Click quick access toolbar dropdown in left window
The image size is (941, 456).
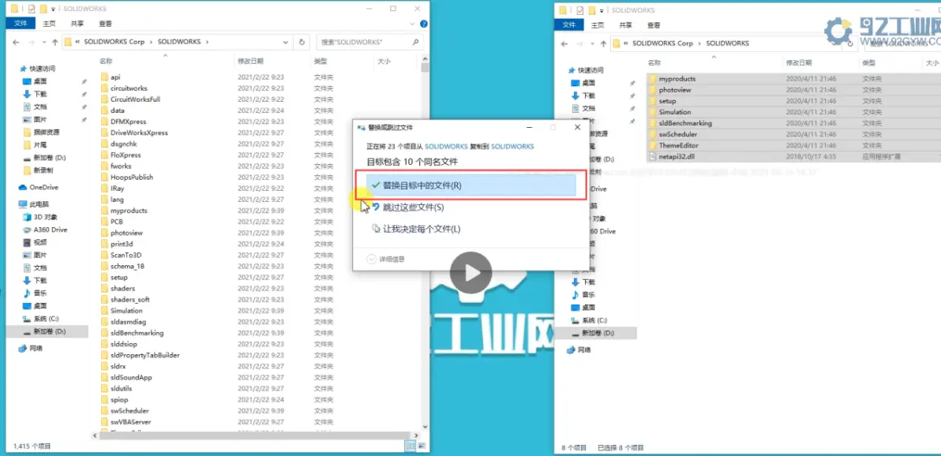click(52, 9)
